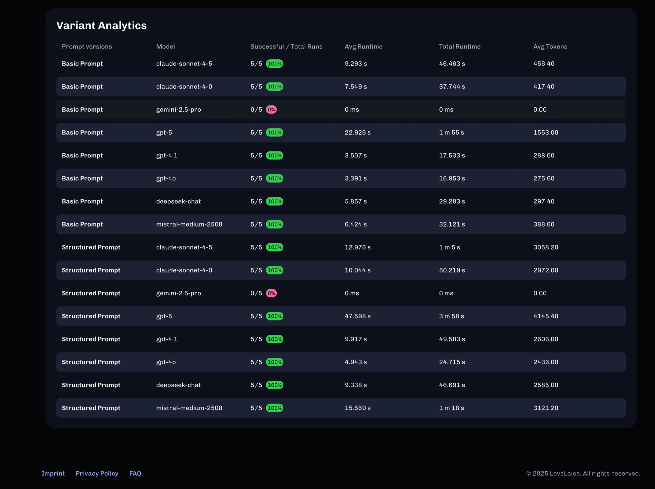Click the 0% badge for Basic gemini-2.5-pro
Image resolution: width=655 pixels, height=489 pixels.
271,110
